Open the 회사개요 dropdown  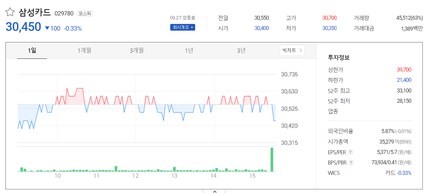[182, 27]
